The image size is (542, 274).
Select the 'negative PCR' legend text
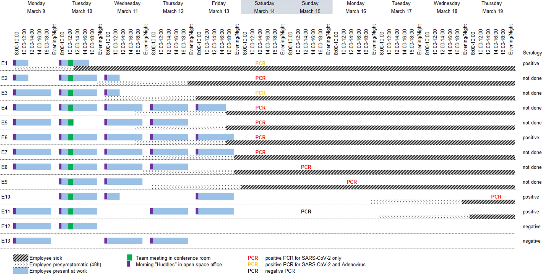point(280,271)
